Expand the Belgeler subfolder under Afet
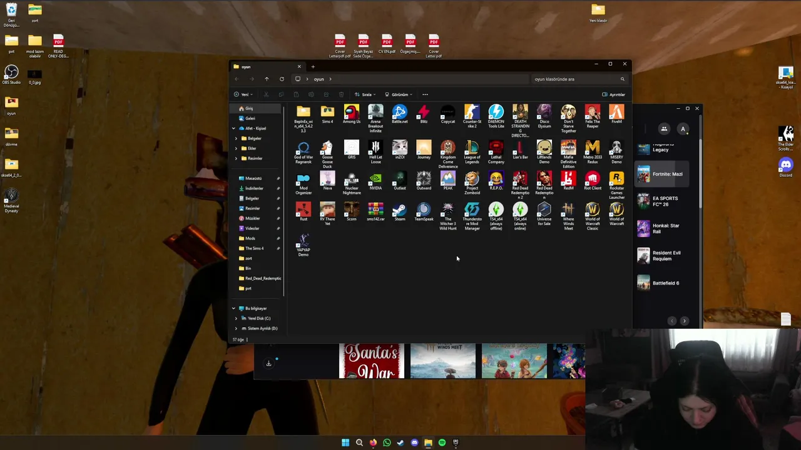This screenshot has height=450, width=801. (236, 138)
